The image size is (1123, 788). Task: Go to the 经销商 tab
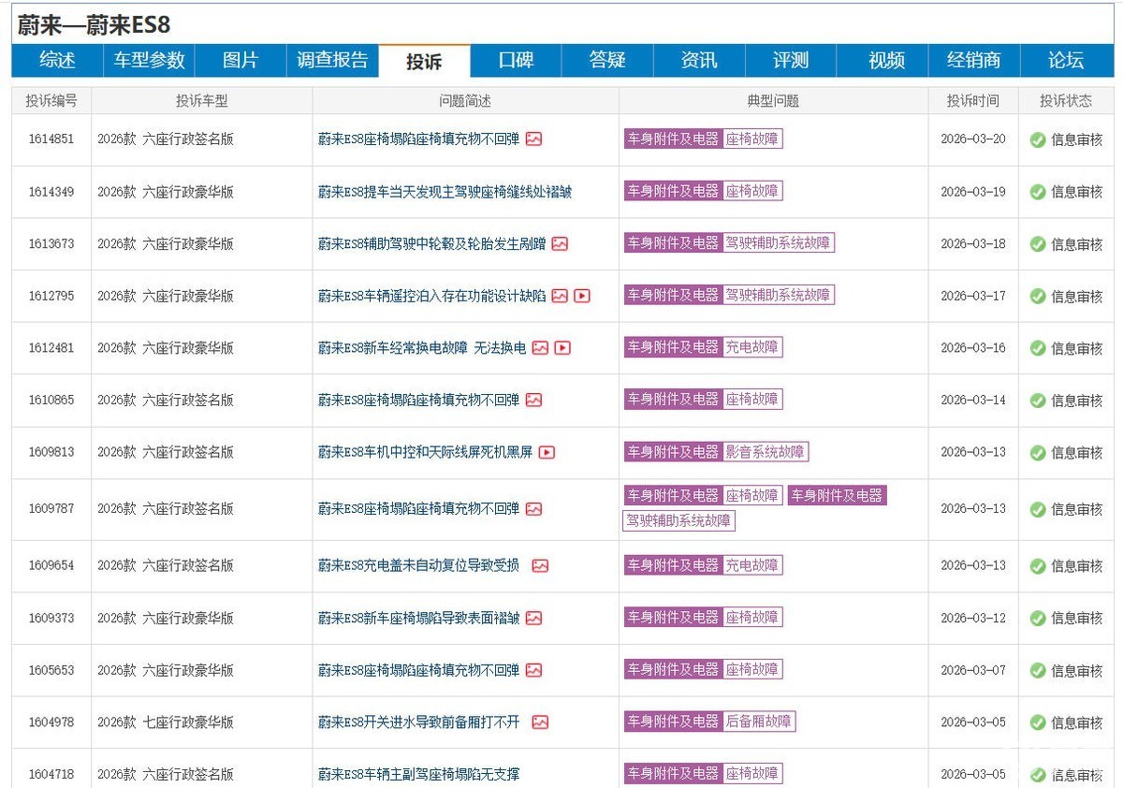973,61
